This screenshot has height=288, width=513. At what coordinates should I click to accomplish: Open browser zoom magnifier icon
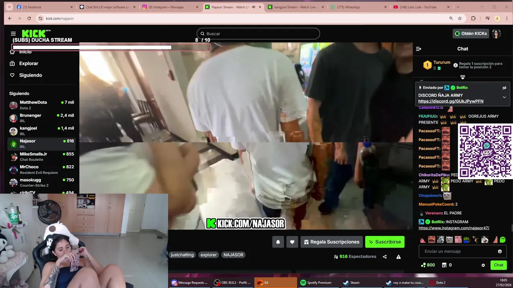(x=451, y=18)
